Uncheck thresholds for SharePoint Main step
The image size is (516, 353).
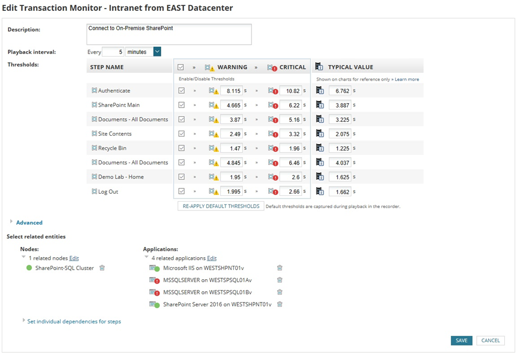pyautogui.click(x=181, y=105)
